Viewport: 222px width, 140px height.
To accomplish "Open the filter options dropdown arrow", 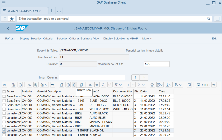I will [120, 85].
